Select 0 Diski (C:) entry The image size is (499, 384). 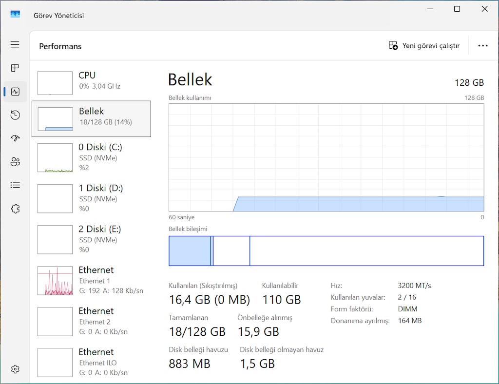point(91,157)
